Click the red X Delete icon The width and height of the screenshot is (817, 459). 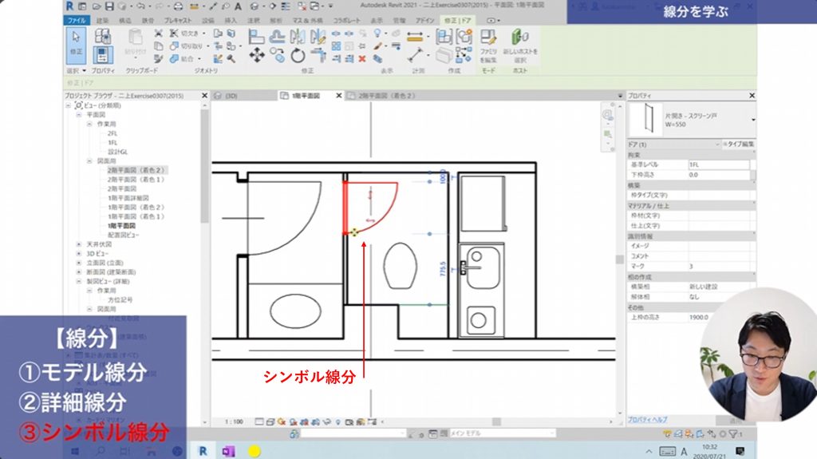click(361, 58)
